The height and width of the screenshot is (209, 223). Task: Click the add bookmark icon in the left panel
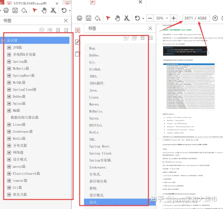(x=58, y=30)
